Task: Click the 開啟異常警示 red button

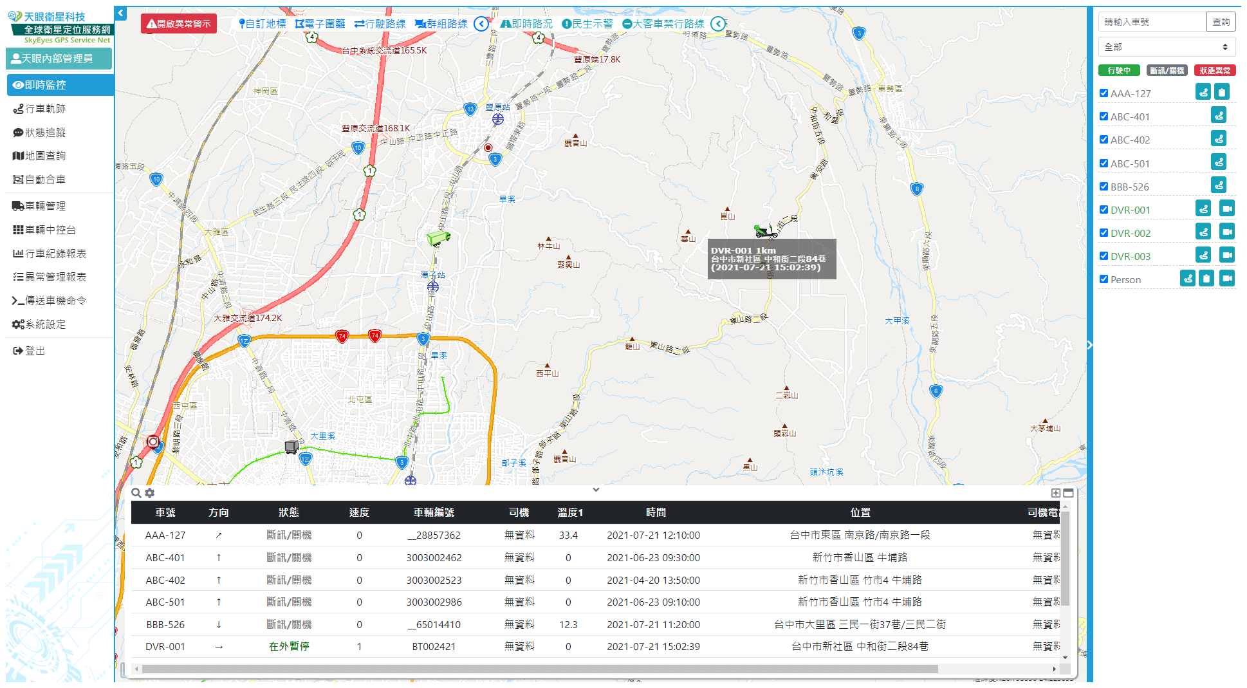Action: coord(179,24)
